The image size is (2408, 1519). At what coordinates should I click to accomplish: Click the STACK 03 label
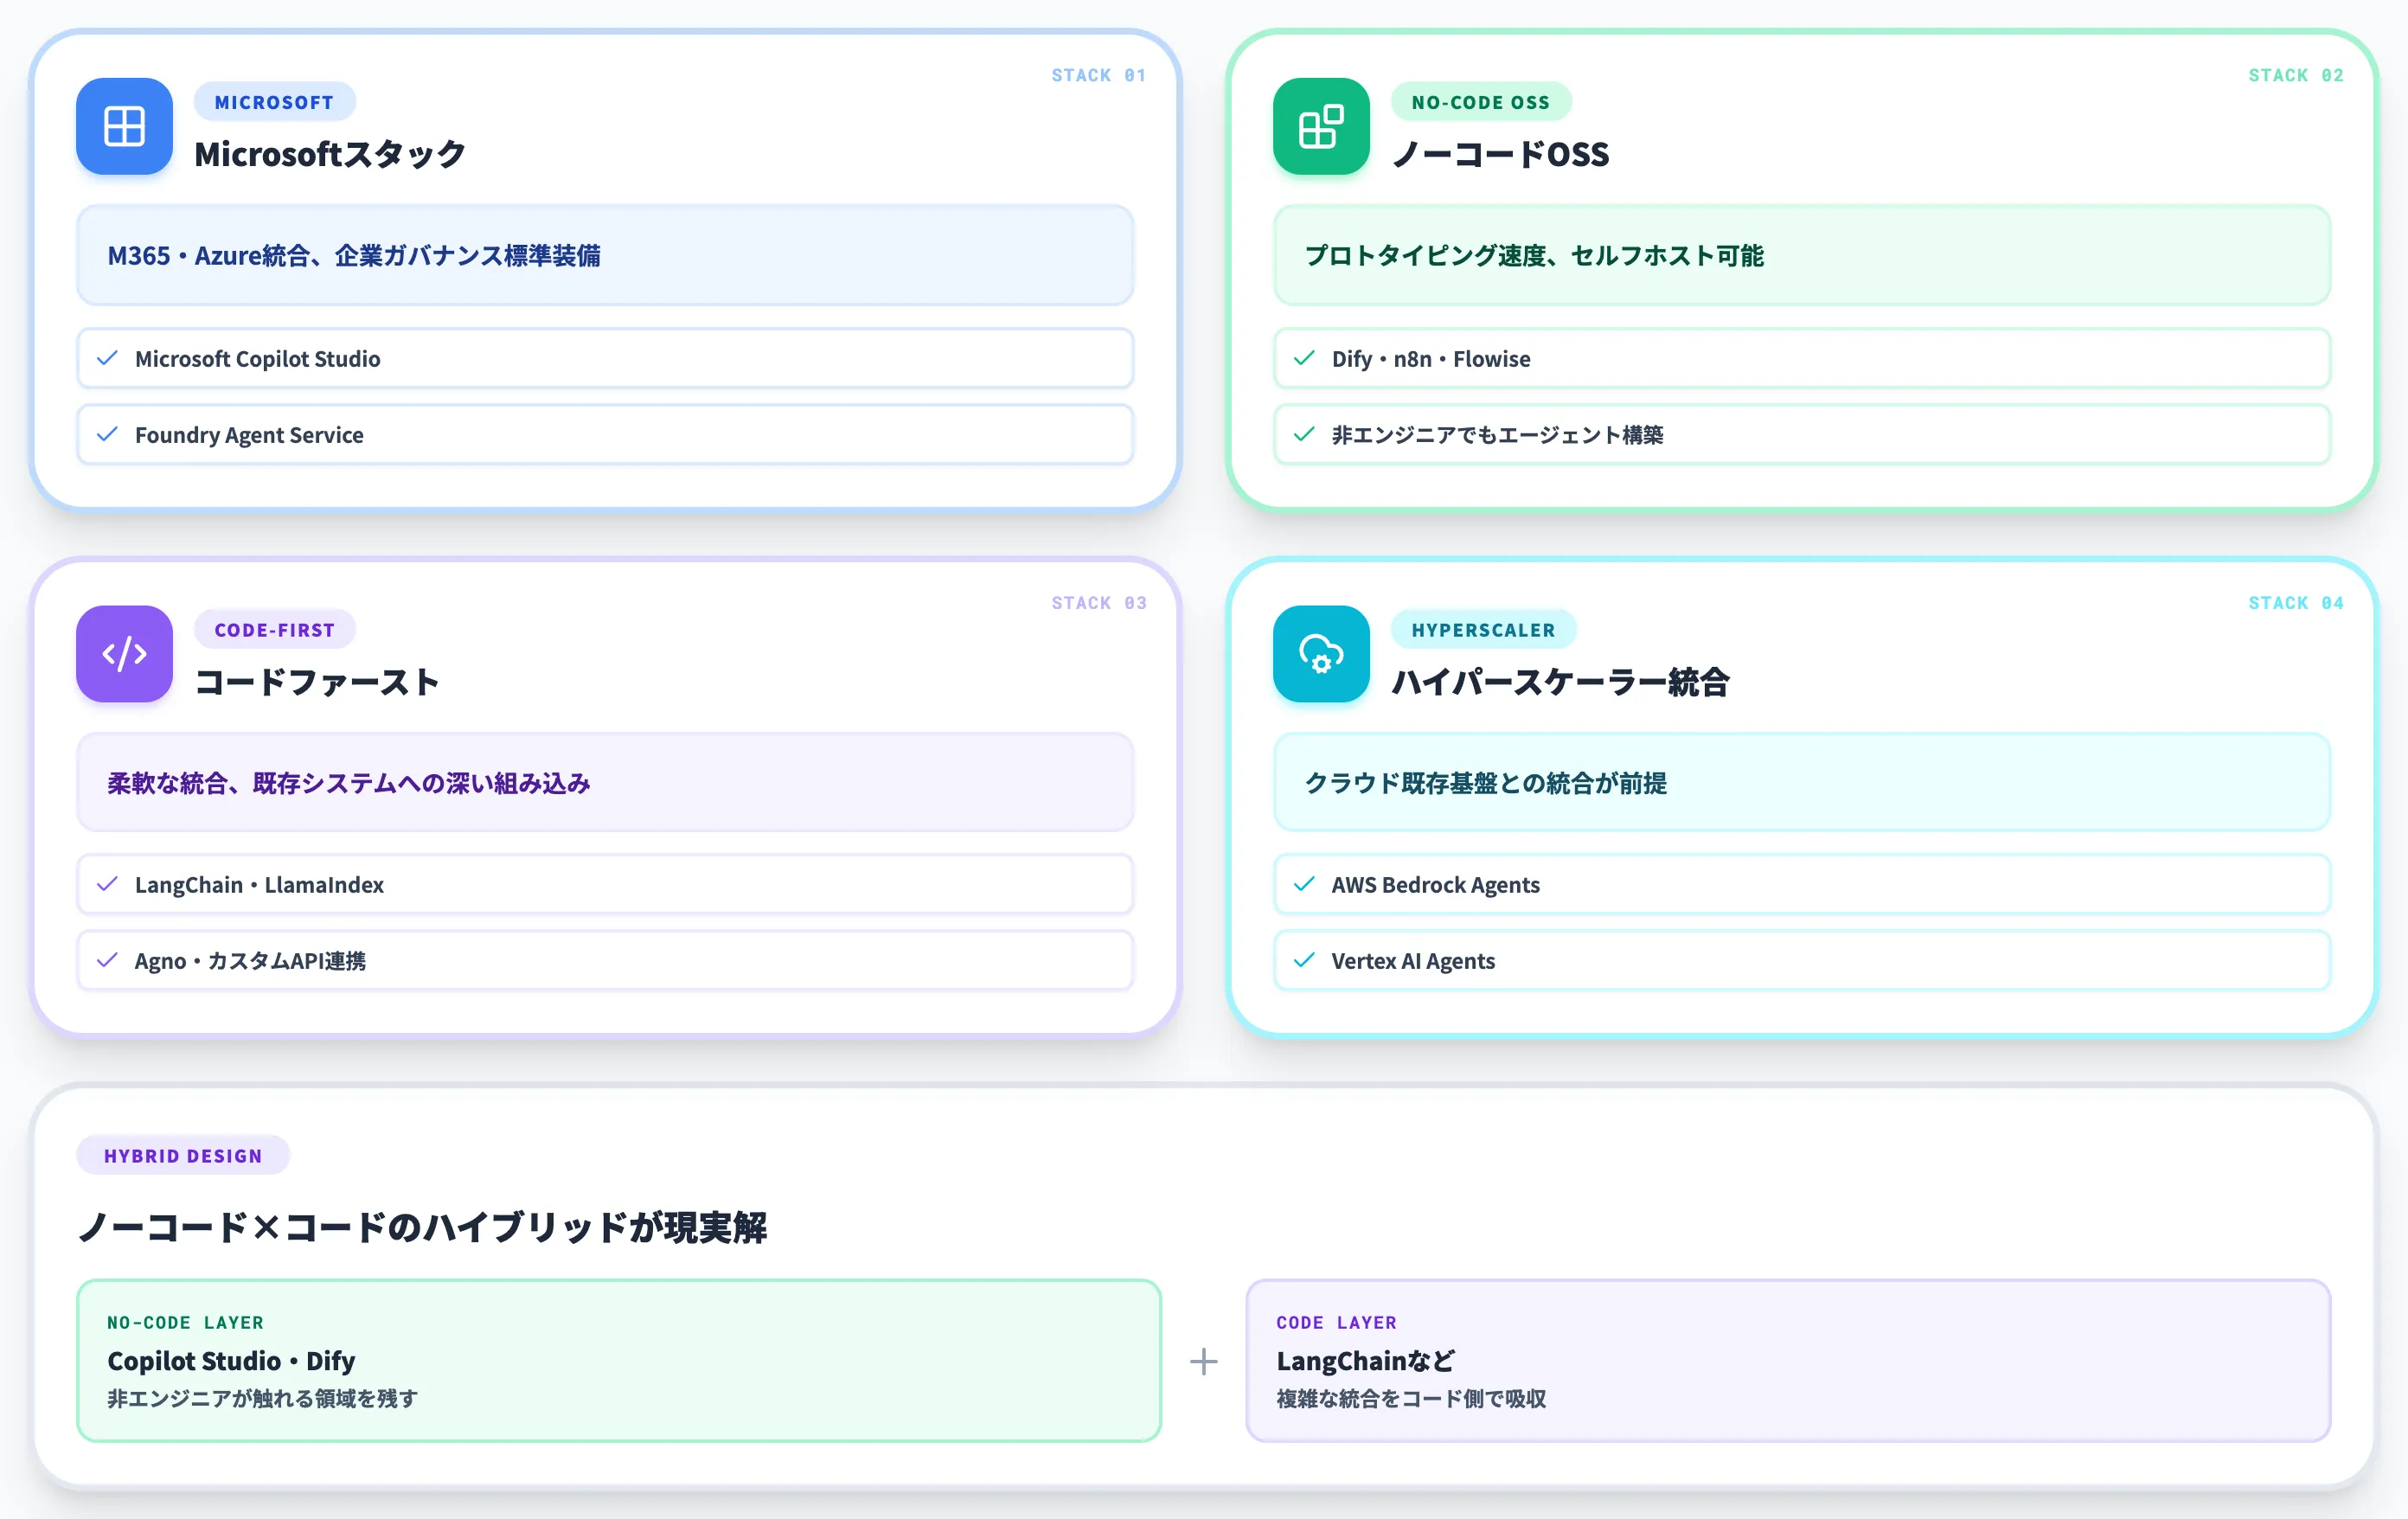[1098, 603]
